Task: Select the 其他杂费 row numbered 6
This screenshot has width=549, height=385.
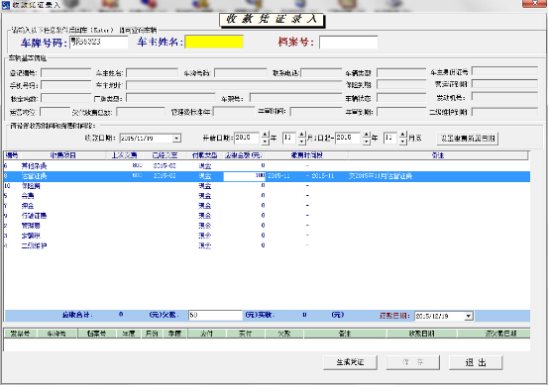Action: [x=267, y=165]
